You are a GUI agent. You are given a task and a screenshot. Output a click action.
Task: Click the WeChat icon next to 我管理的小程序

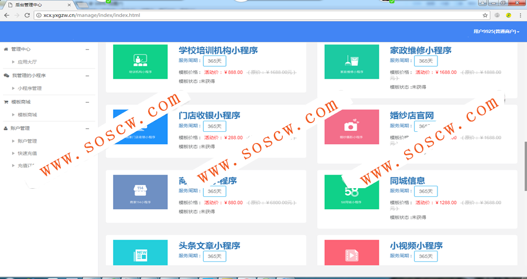6,76
